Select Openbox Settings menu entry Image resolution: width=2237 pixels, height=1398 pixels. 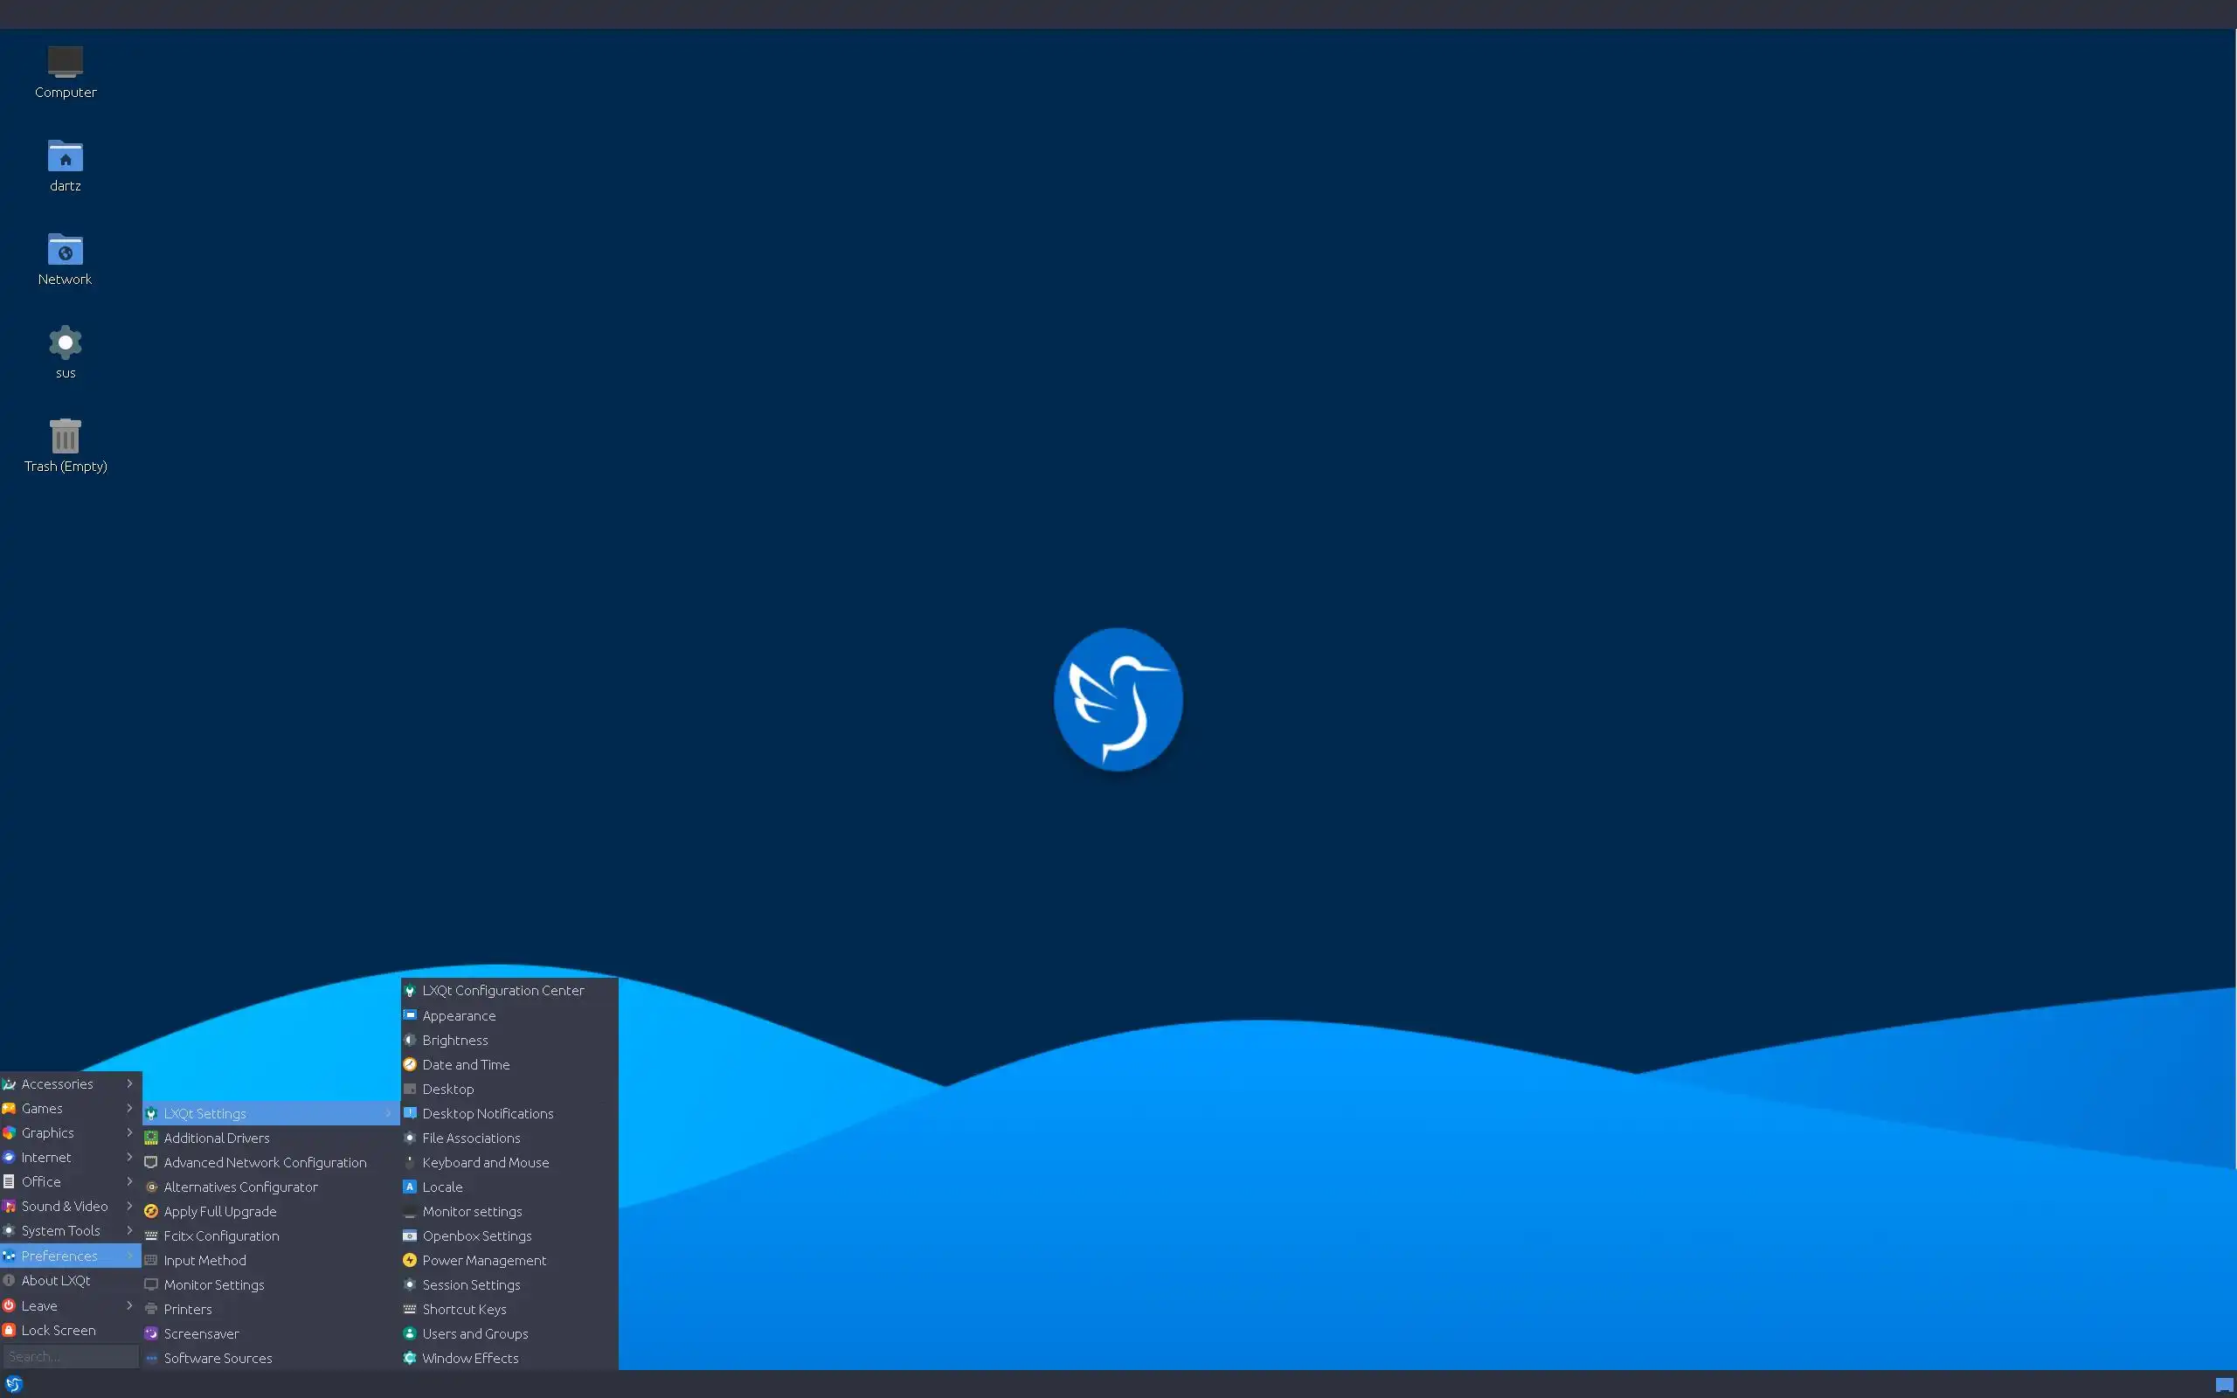476,1236
